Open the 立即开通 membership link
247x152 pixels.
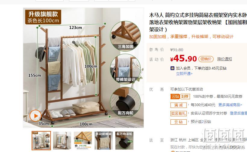tap(184, 73)
